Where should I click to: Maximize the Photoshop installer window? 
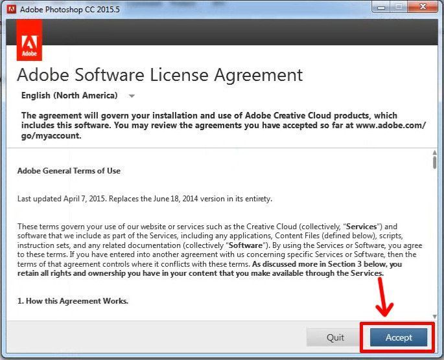pos(398,7)
